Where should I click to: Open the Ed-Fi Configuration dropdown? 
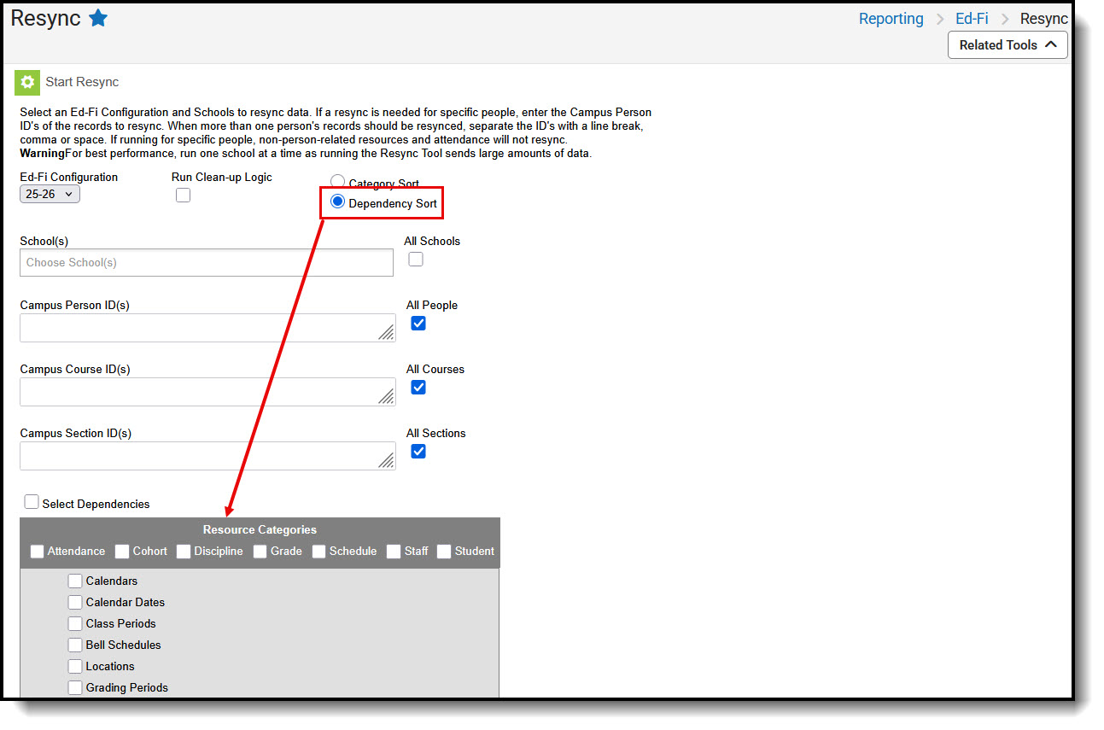(49, 194)
